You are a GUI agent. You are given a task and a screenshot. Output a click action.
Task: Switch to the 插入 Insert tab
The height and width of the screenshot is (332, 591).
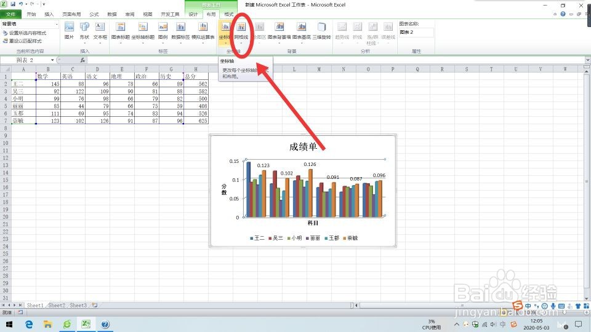pyautogui.click(x=49, y=14)
